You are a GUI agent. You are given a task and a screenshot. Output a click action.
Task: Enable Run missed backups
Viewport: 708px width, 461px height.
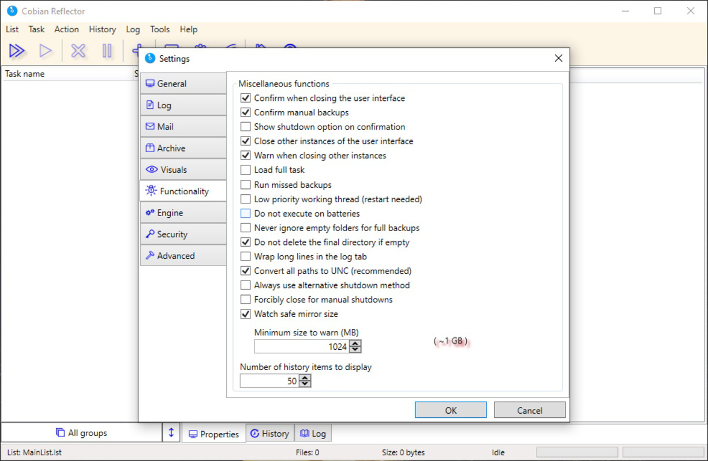246,185
